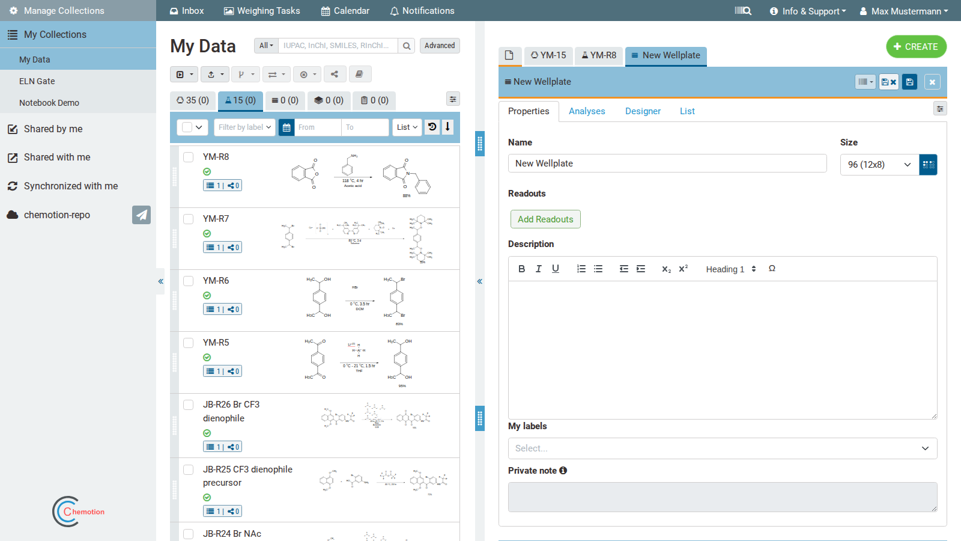Click the sort by update time icon

point(432,127)
